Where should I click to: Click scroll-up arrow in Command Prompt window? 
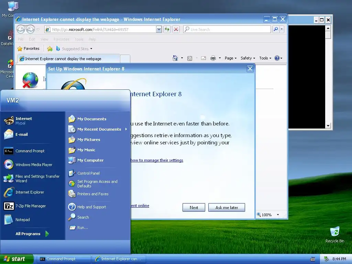point(328,28)
